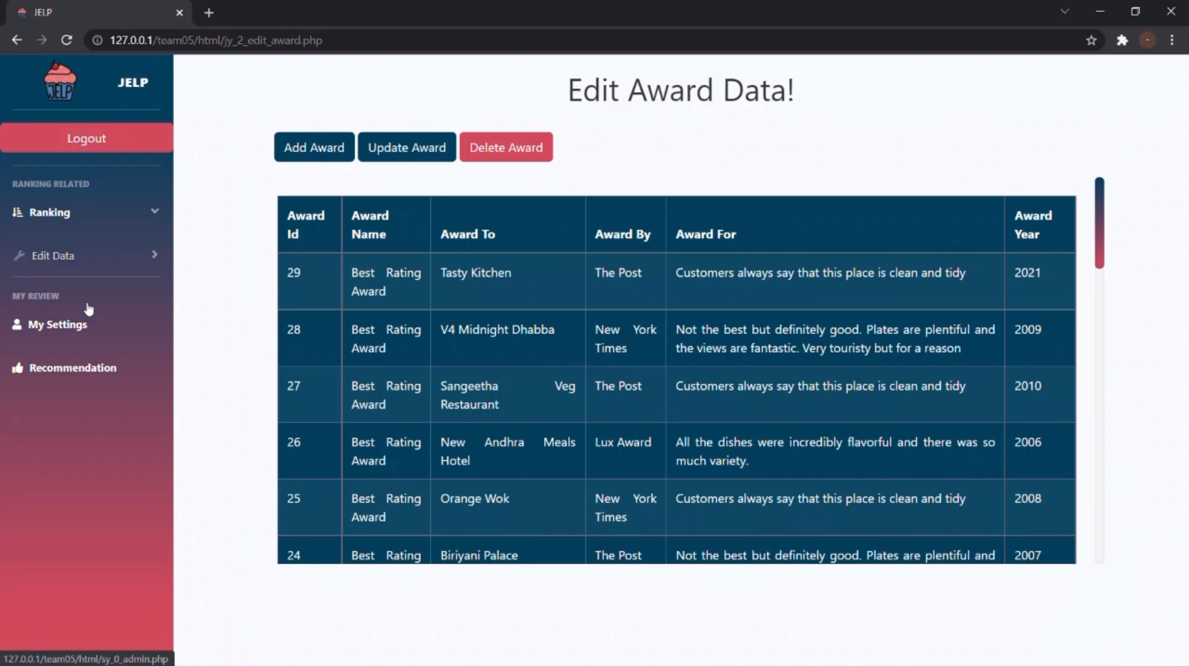Bookmark this page with the star icon
The image size is (1189, 666).
[x=1091, y=40]
